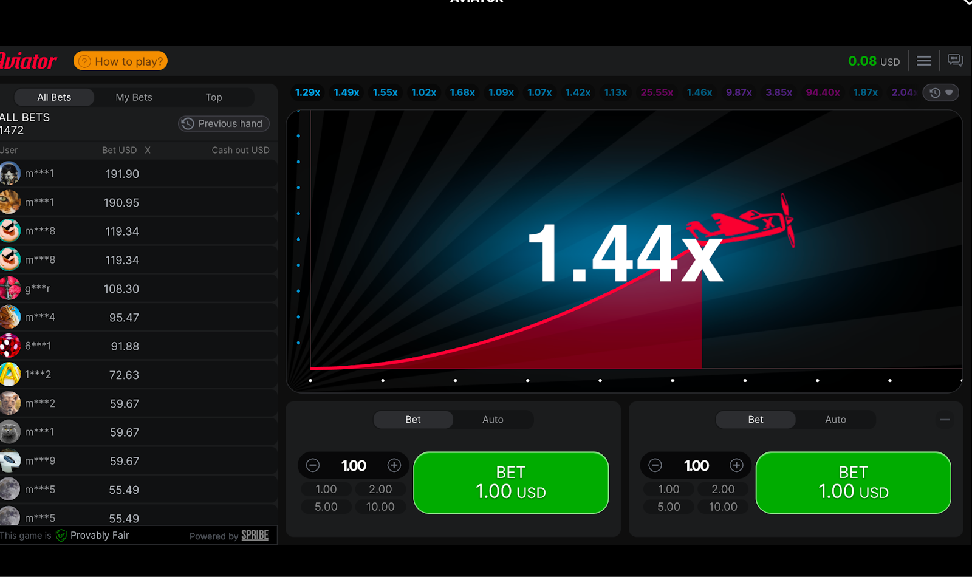Expand the full round history list
The image size is (972, 577).
click(x=940, y=92)
